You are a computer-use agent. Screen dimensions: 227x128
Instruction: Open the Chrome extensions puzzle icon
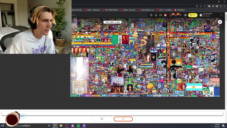coord(209,6)
